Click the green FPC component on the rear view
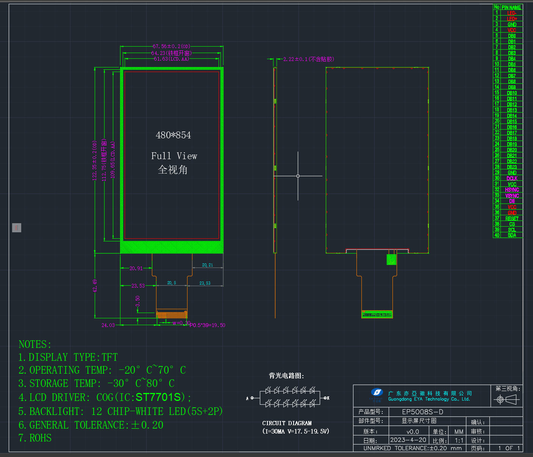Image resolution: width=533 pixels, height=457 pixels. [391, 260]
